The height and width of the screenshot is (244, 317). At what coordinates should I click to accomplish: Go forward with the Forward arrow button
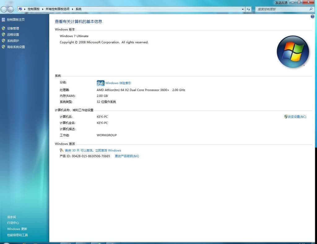click(11, 9)
